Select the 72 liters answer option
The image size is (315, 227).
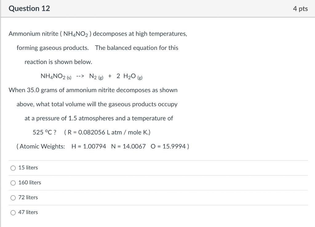13,197
